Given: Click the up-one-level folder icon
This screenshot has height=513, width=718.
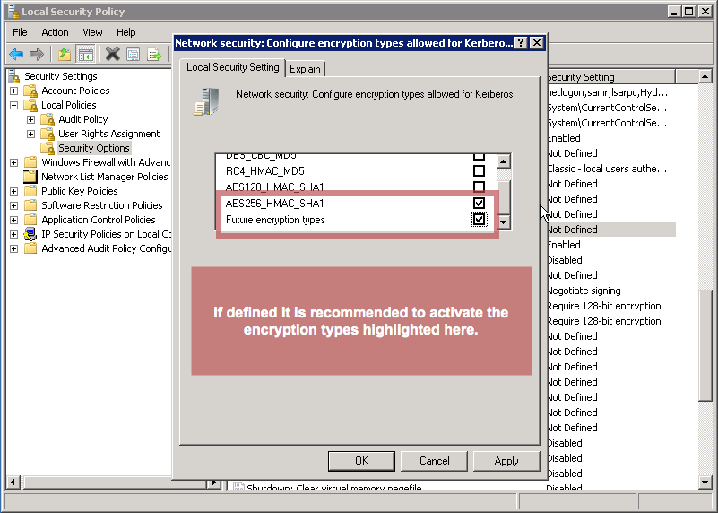Looking at the screenshot, I should tap(65, 55).
